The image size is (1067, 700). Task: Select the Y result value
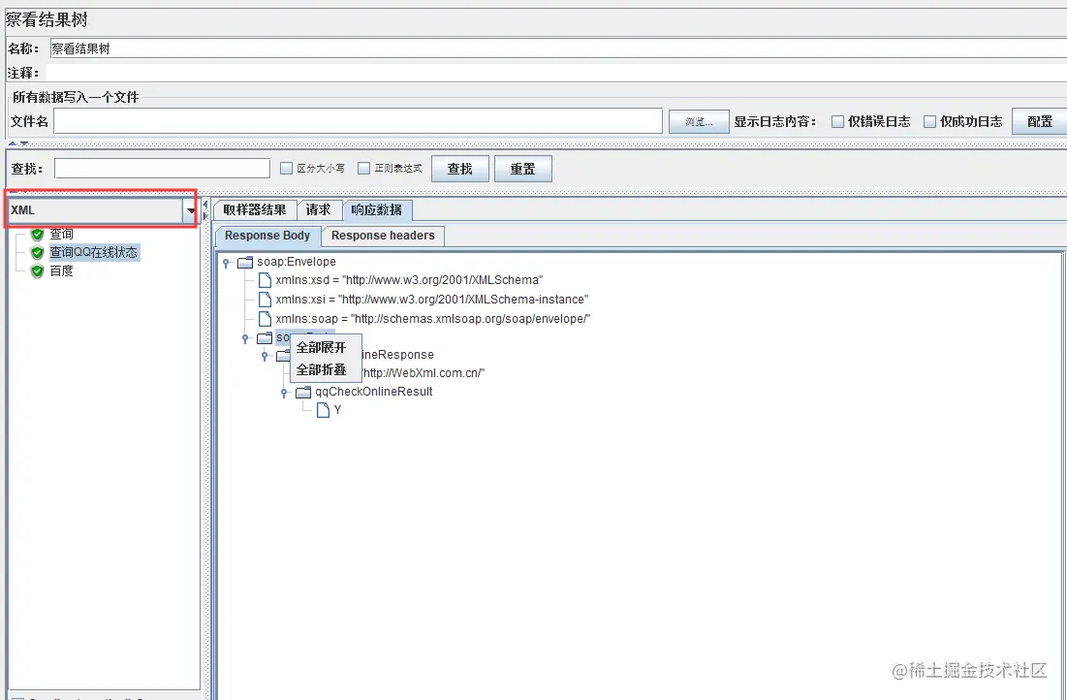(337, 410)
